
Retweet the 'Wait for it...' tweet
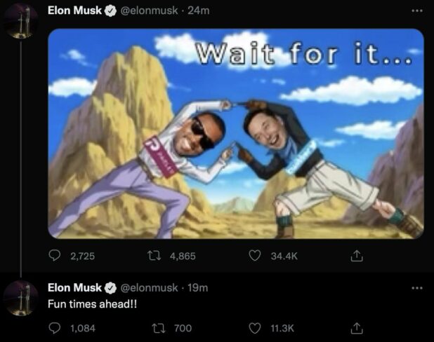[x=154, y=256]
